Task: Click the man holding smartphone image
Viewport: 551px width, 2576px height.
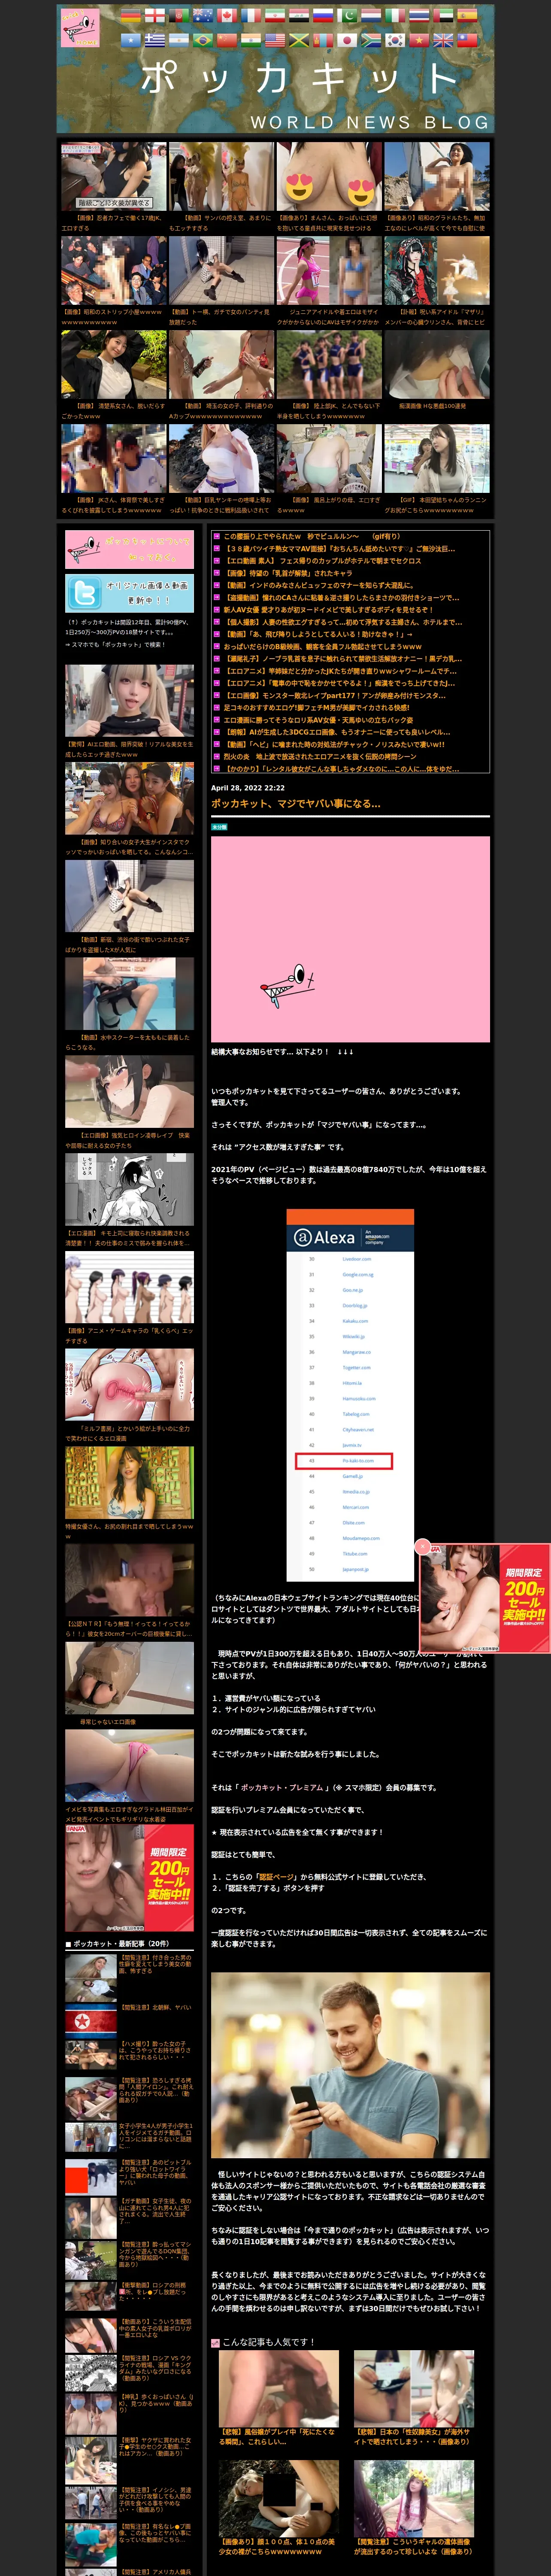Action: [x=350, y=2065]
